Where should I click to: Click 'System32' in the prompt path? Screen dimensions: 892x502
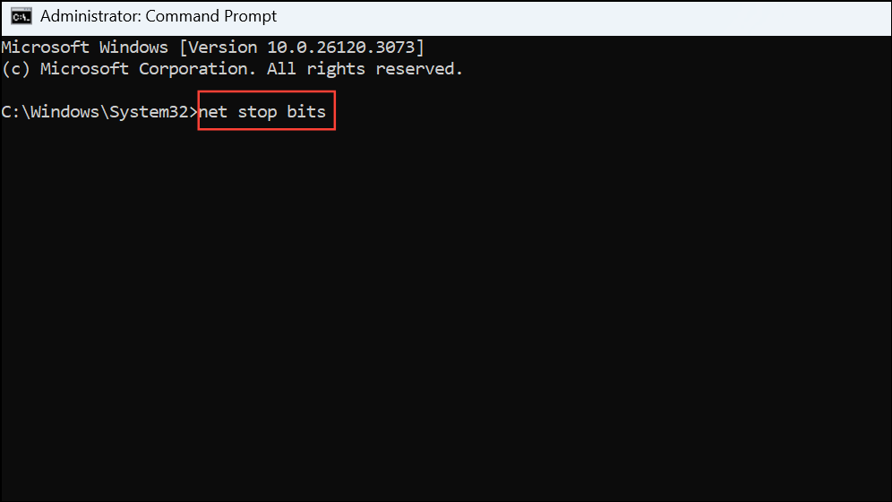tap(149, 112)
